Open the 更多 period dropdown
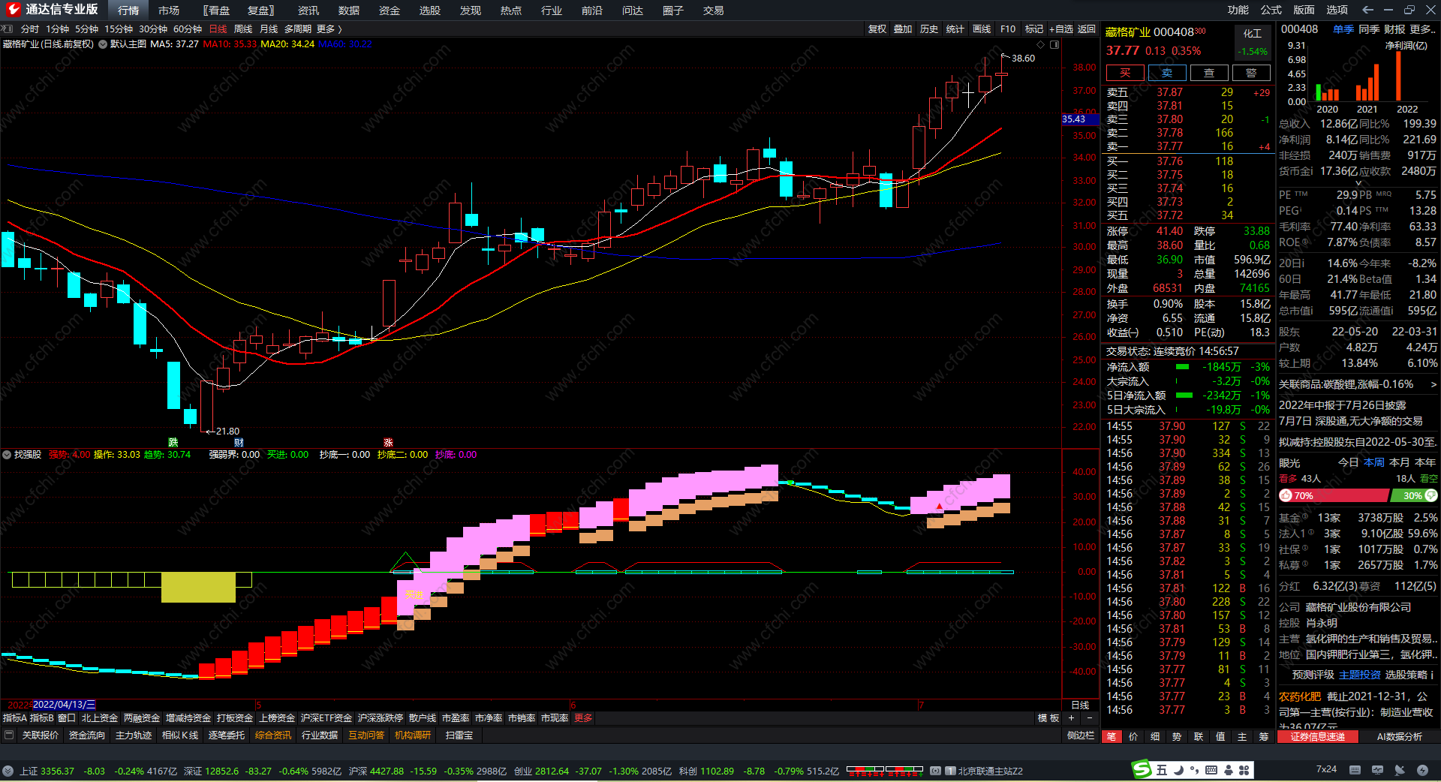Viewport: 1441px width, 782px height. pos(329,29)
